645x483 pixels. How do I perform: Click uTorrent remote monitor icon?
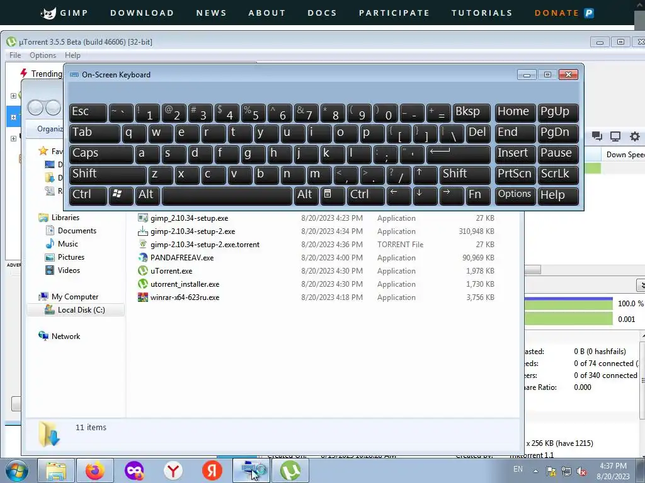[615, 136]
